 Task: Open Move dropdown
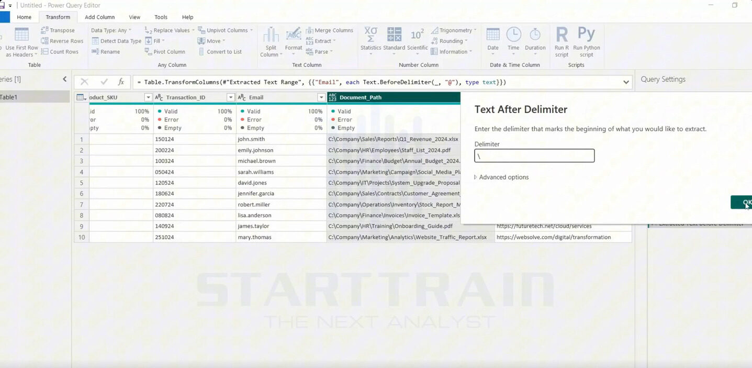[211, 41]
